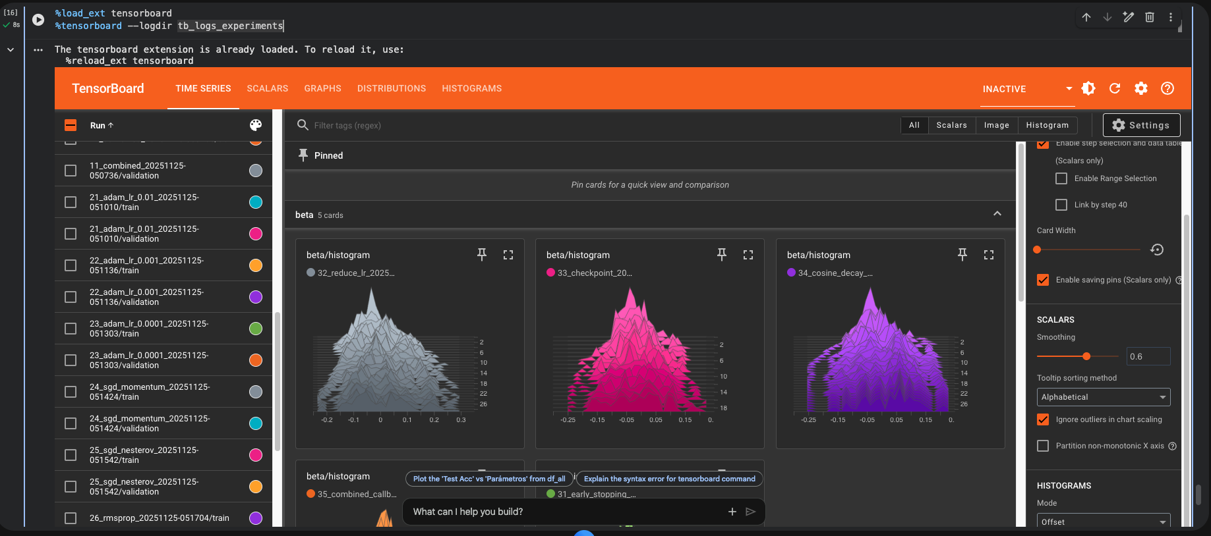Filter cards by the Image button
The height and width of the screenshot is (536, 1211).
coord(996,125)
